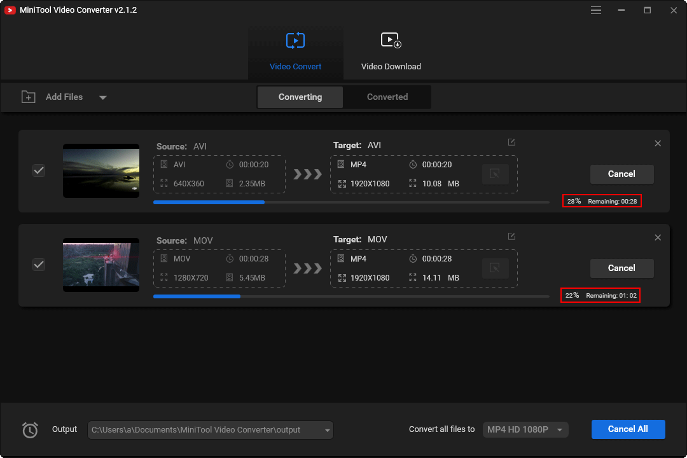
Task: Click the AVI source format film icon
Action: pos(164,164)
